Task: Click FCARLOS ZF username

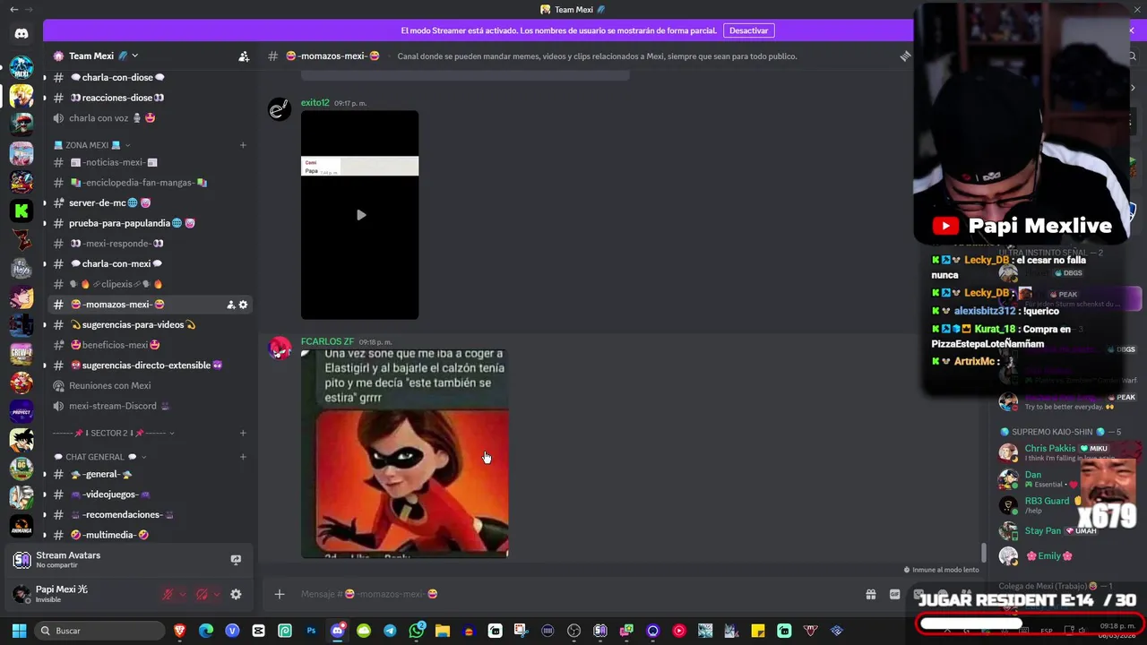Action: coord(327,341)
